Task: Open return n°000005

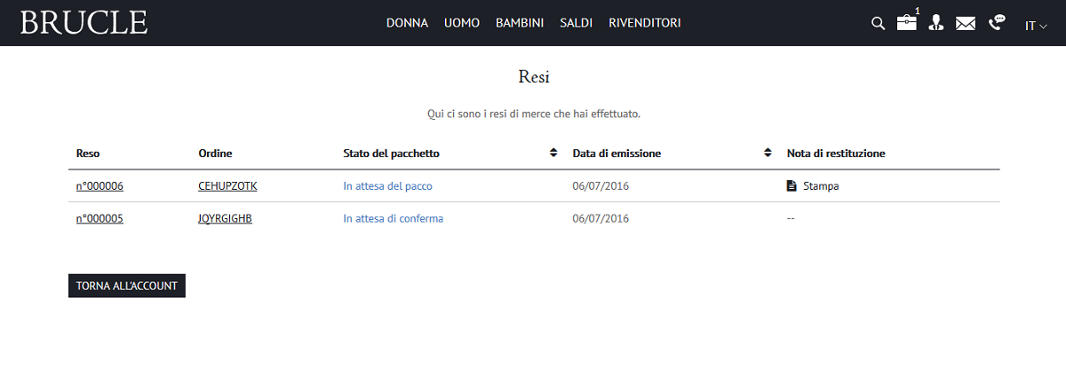Action: 99,218
